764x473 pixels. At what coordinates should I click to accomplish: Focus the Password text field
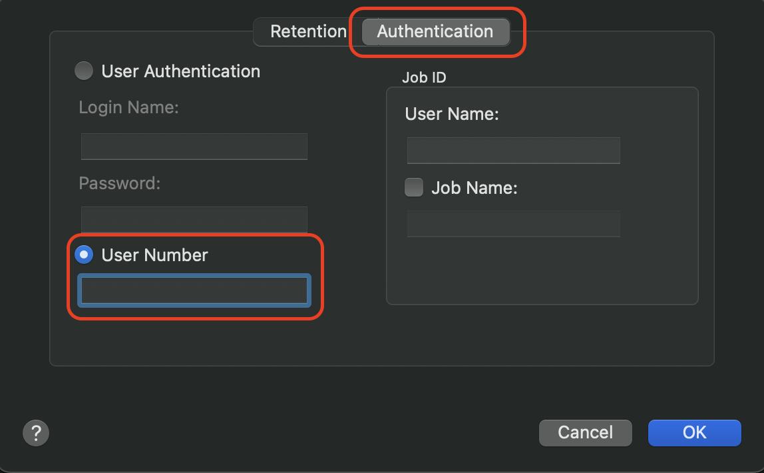[x=194, y=219]
